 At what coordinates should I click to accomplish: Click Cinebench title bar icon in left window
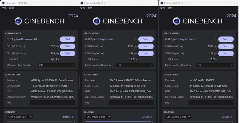pyautogui.click(x=3, y=3)
